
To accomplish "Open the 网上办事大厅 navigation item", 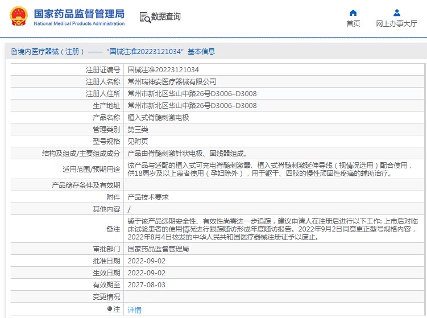I will click(x=396, y=24).
